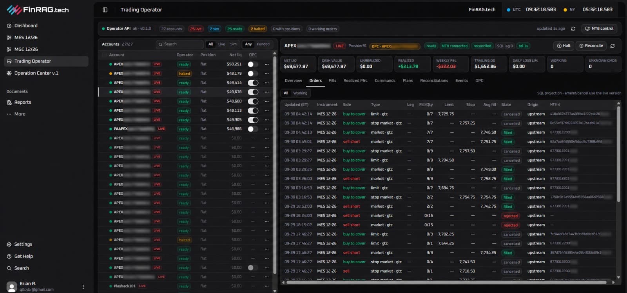Disable OPC switch for the $49,414 account
This screenshot has height=293, width=627.
pos(253,83)
